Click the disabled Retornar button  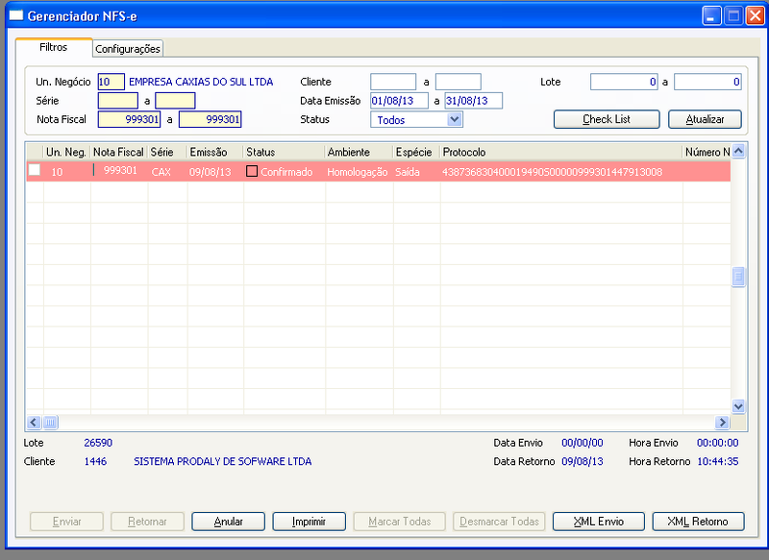click(147, 522)
